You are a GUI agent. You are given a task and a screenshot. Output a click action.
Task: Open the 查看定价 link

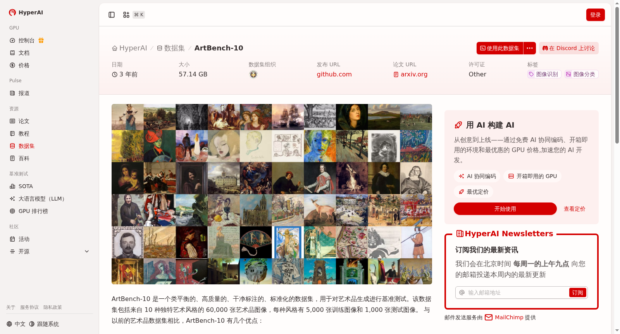[574, 209]
